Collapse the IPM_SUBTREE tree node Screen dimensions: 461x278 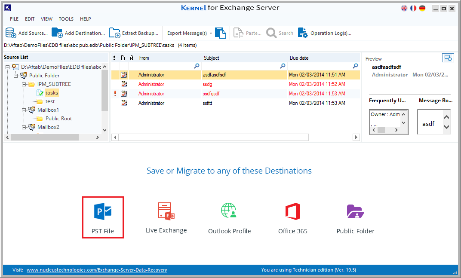[x=24, y=84]
